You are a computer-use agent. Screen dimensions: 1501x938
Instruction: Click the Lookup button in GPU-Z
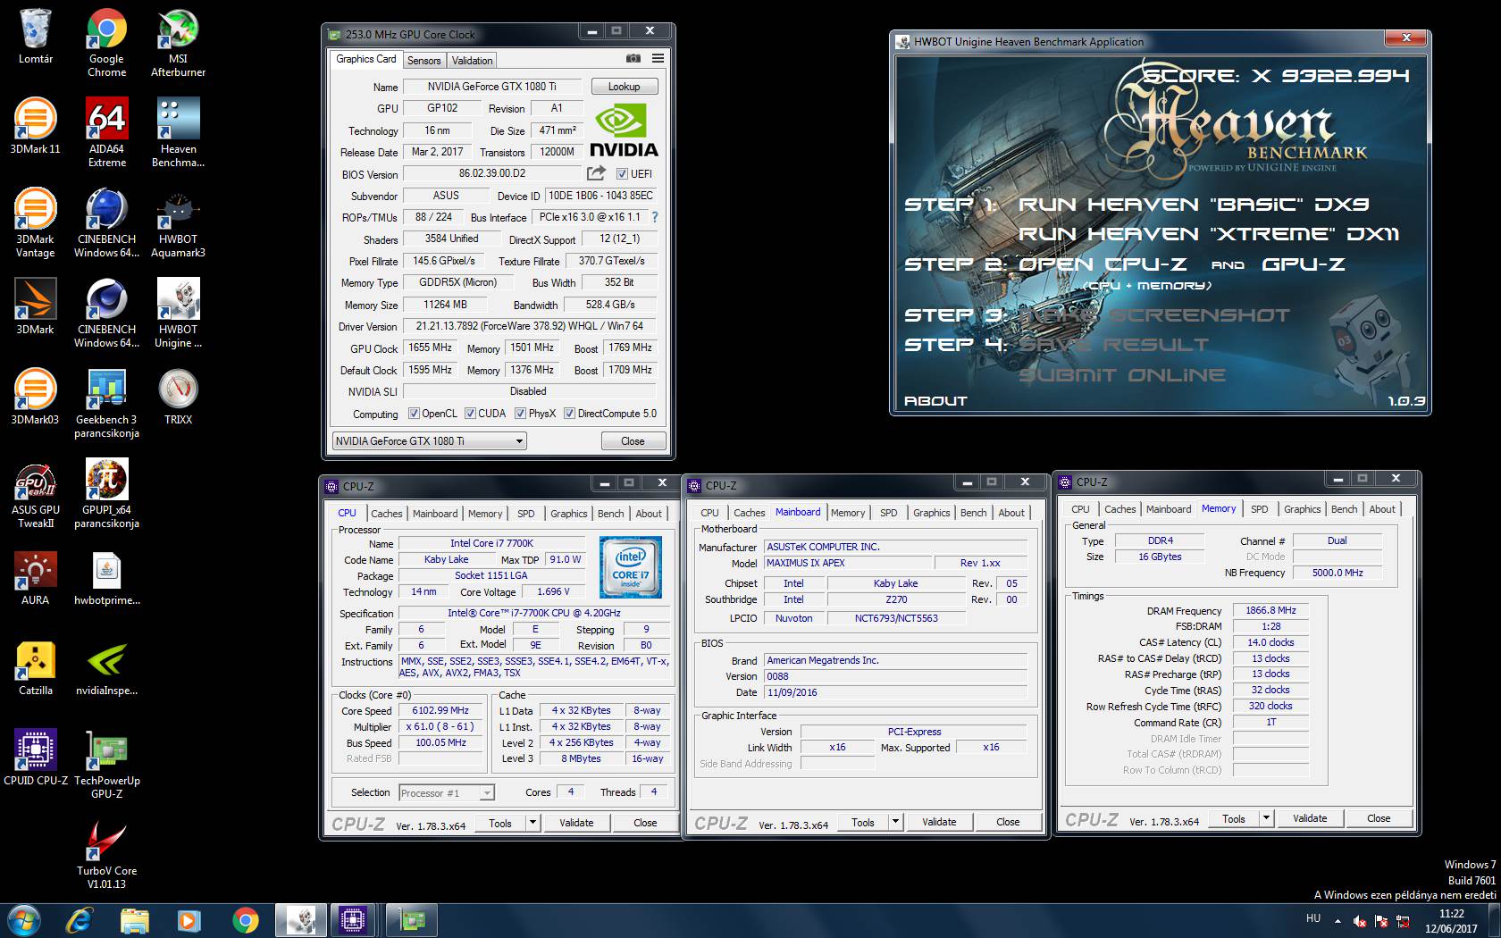(625, 87)
